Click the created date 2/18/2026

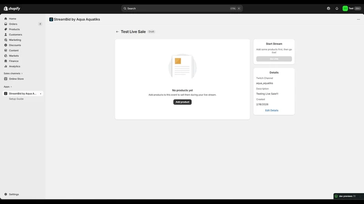click(262, 105)
